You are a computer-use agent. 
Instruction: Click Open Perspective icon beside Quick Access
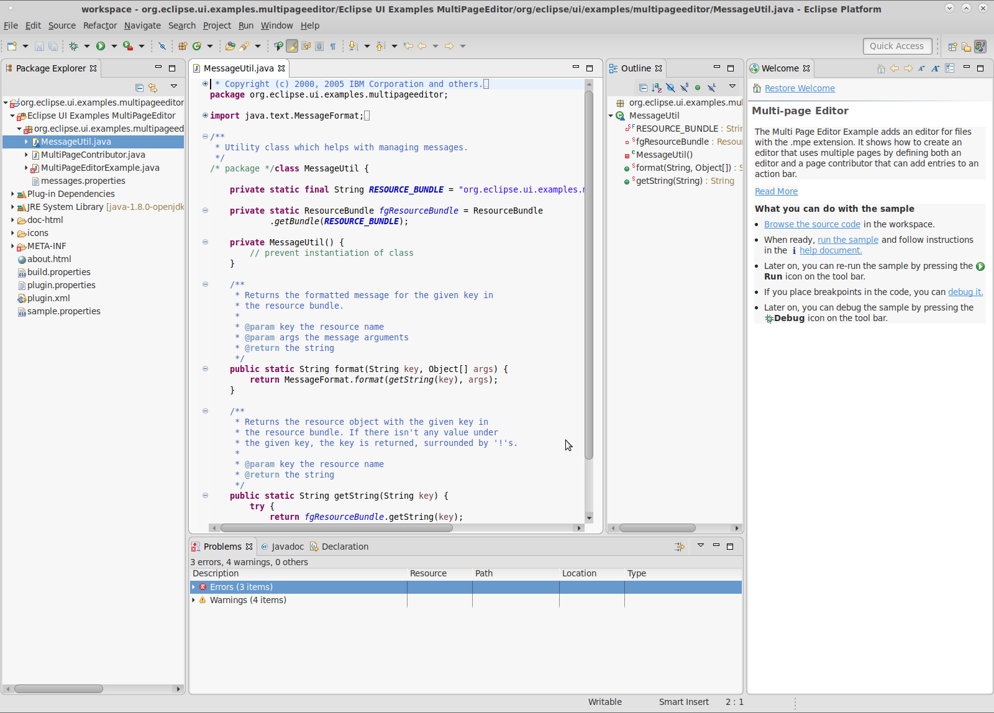click(952, 46)
